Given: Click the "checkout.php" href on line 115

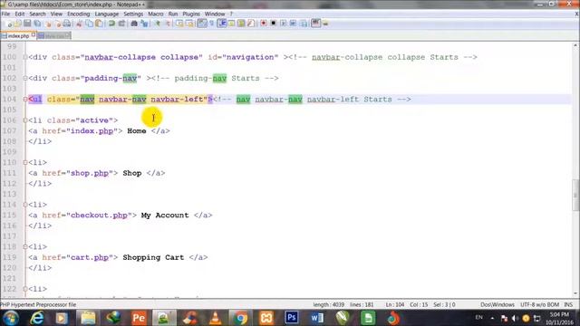Looking at the screenshot, I should tap(99, 216).
